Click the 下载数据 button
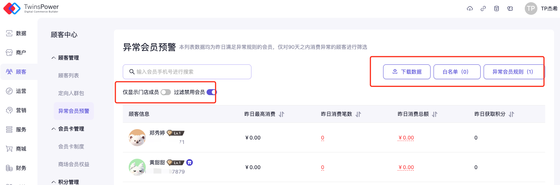The height and width of the screenshot is (185, 560). 407,72
